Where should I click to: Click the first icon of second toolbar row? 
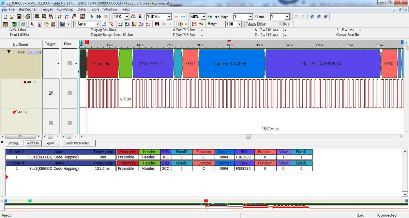5,24
